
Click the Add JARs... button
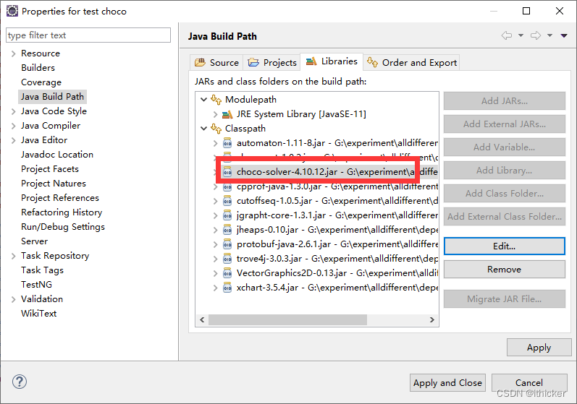tap(504, 100)
